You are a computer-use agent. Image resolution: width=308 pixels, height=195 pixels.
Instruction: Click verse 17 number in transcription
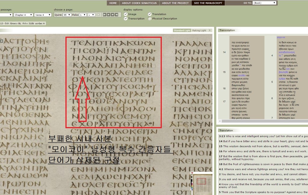tap(224, 102)
